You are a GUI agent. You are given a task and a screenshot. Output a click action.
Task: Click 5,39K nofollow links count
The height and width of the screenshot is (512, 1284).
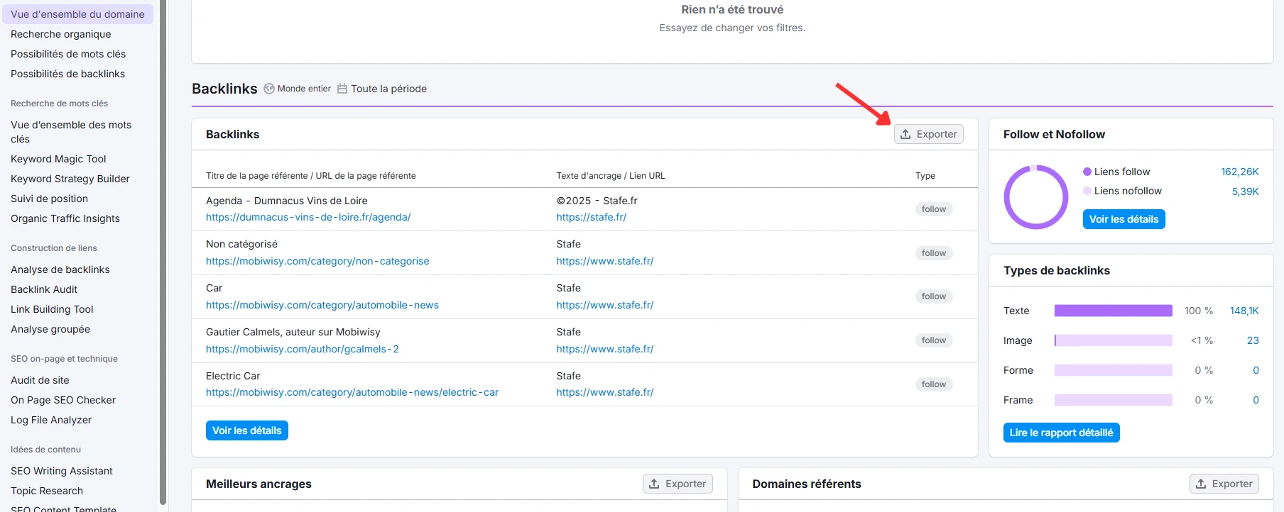(x=1245, y=191)
